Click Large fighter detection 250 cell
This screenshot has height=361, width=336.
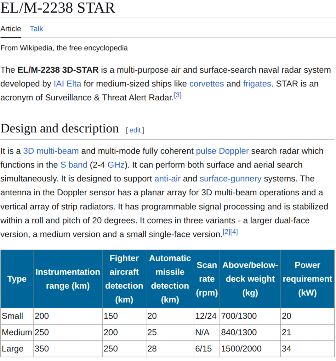pyautogui.click(x=124, y=349)
